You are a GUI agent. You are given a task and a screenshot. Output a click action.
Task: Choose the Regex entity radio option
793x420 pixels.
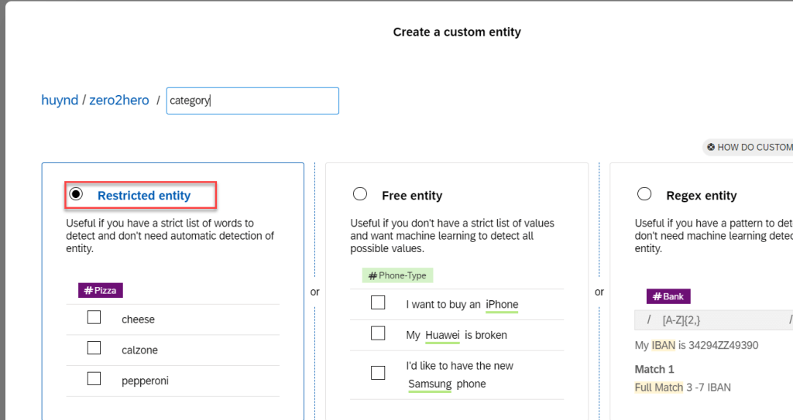click(x=644, y=194)
